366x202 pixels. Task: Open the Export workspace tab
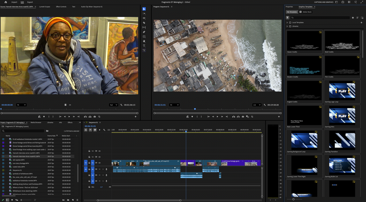pos(30,2)
